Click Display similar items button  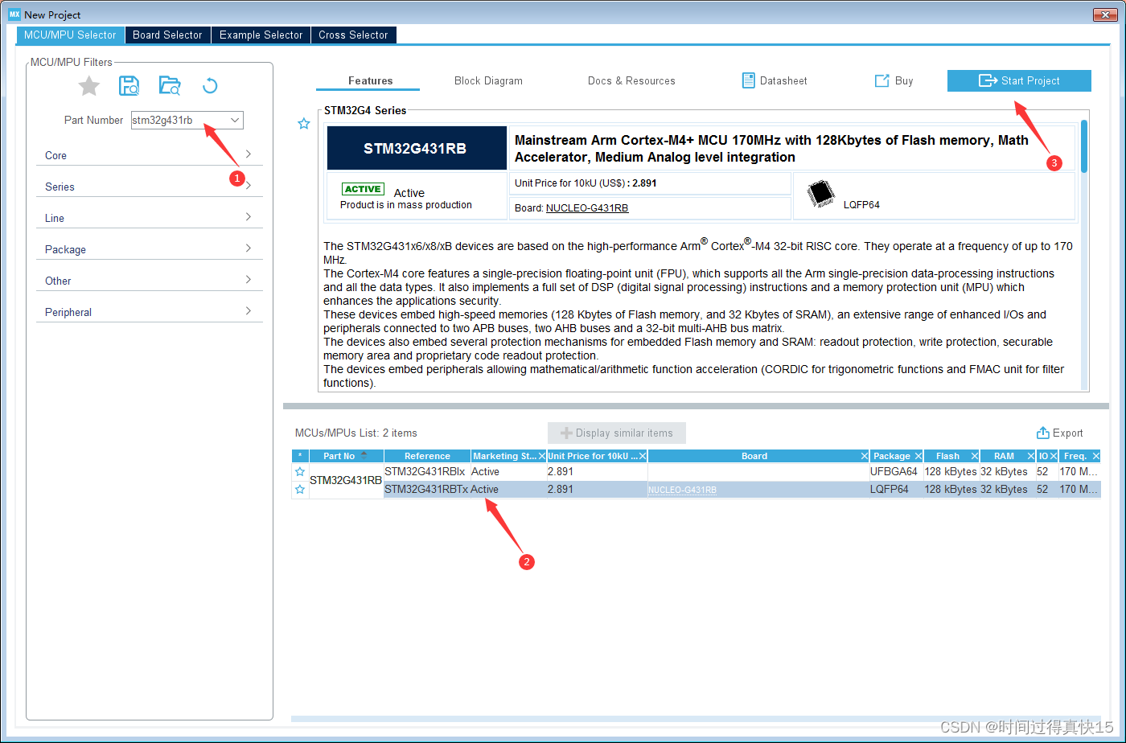617,433
